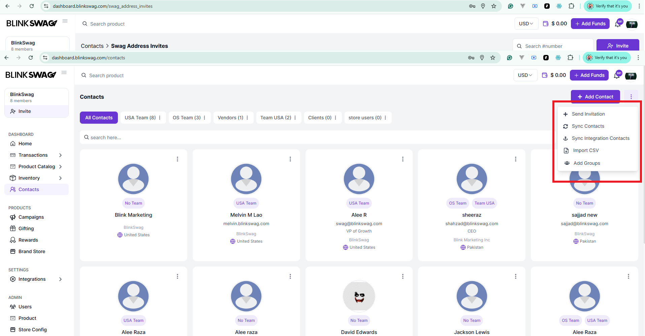Reload the dashboard contacts page

[31, 58]
